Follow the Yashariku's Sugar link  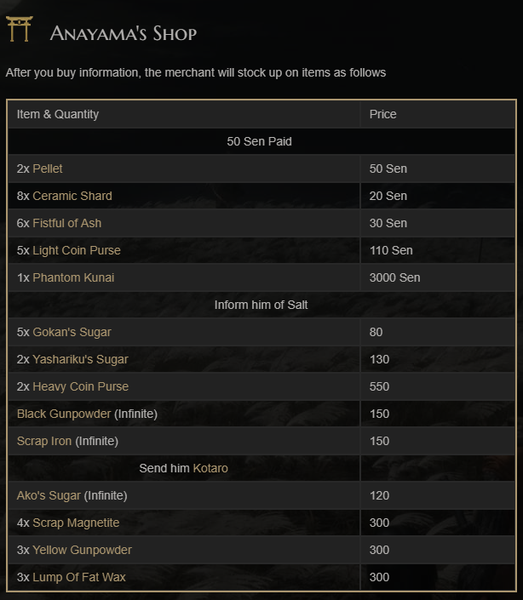coord(80,359)
